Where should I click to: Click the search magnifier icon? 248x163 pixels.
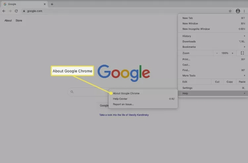[72, 92]
